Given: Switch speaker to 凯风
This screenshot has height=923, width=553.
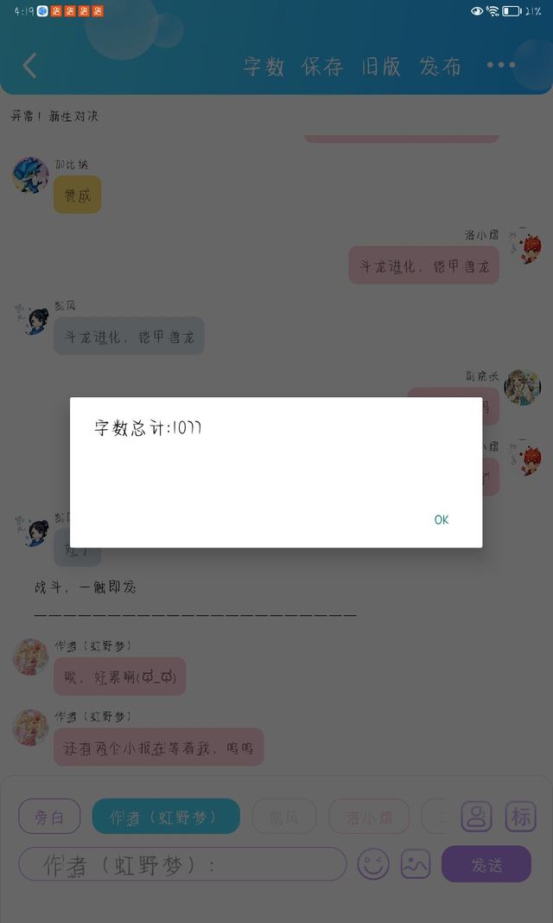Looking at the screenshot, I should [284, 816].
